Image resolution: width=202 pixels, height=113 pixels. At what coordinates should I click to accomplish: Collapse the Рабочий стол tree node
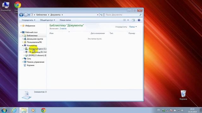coord(21,32)
